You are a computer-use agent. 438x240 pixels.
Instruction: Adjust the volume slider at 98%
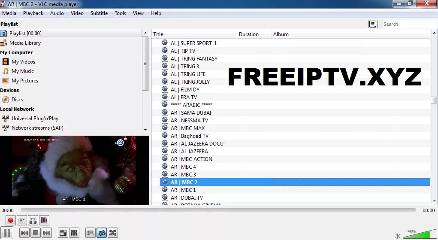419,234
